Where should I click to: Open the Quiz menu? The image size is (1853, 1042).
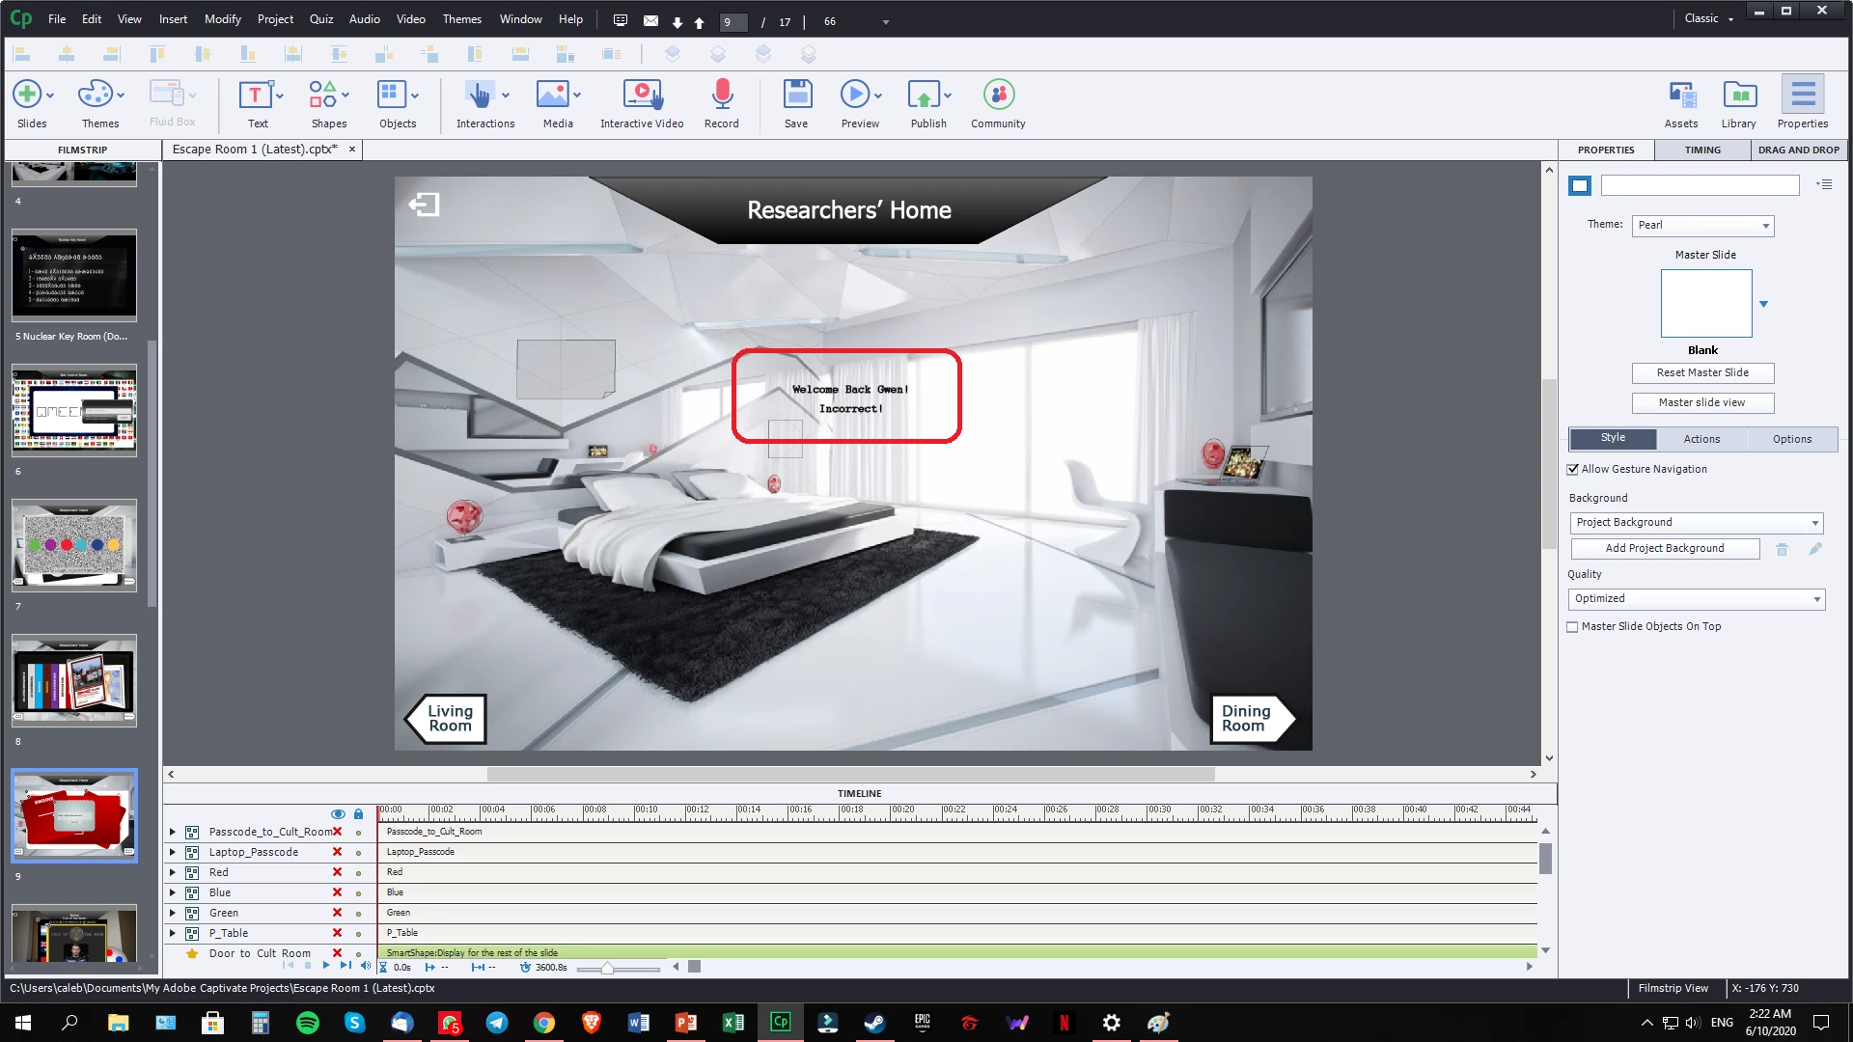coord(320,18)
